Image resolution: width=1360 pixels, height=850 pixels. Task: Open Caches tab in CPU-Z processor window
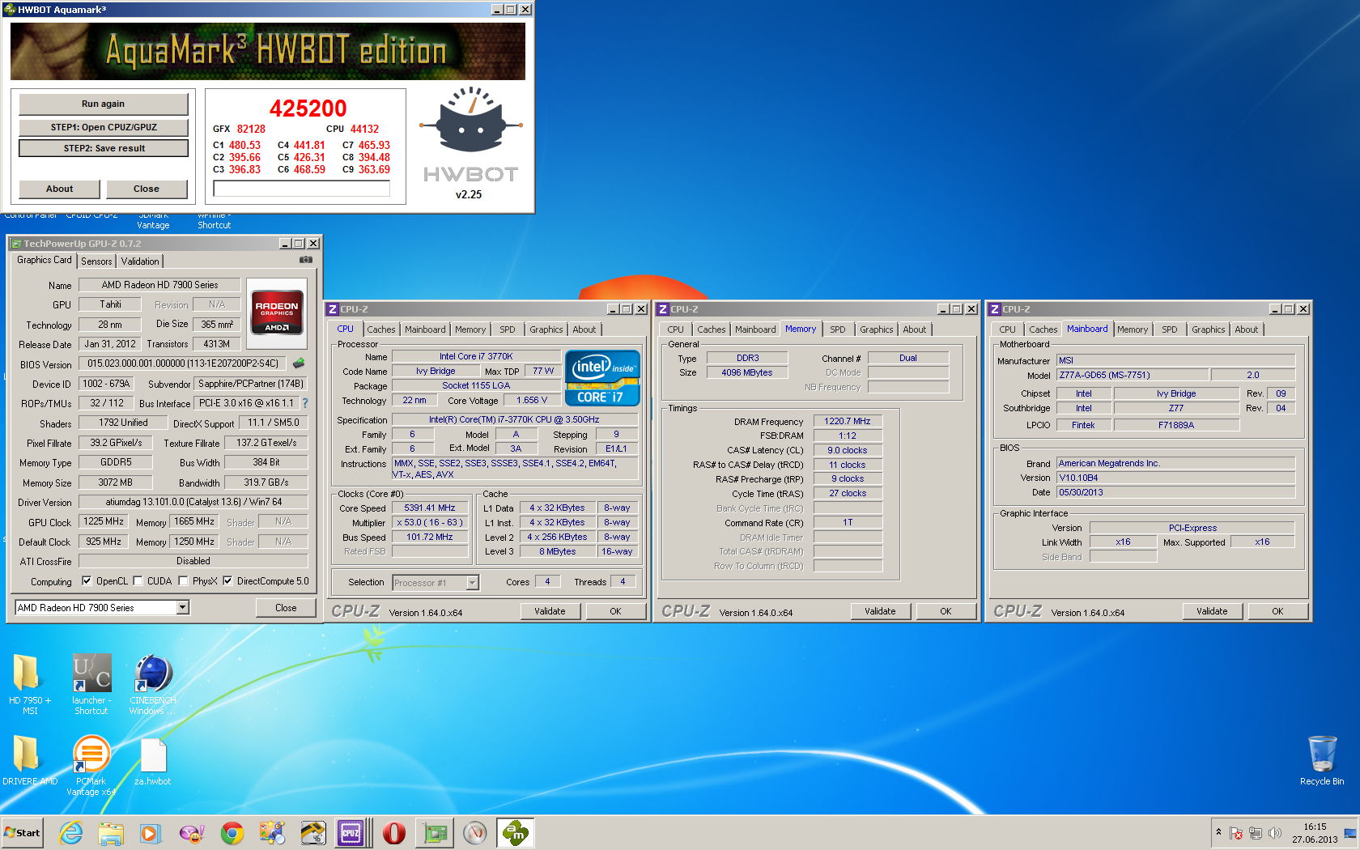(381, 329)
